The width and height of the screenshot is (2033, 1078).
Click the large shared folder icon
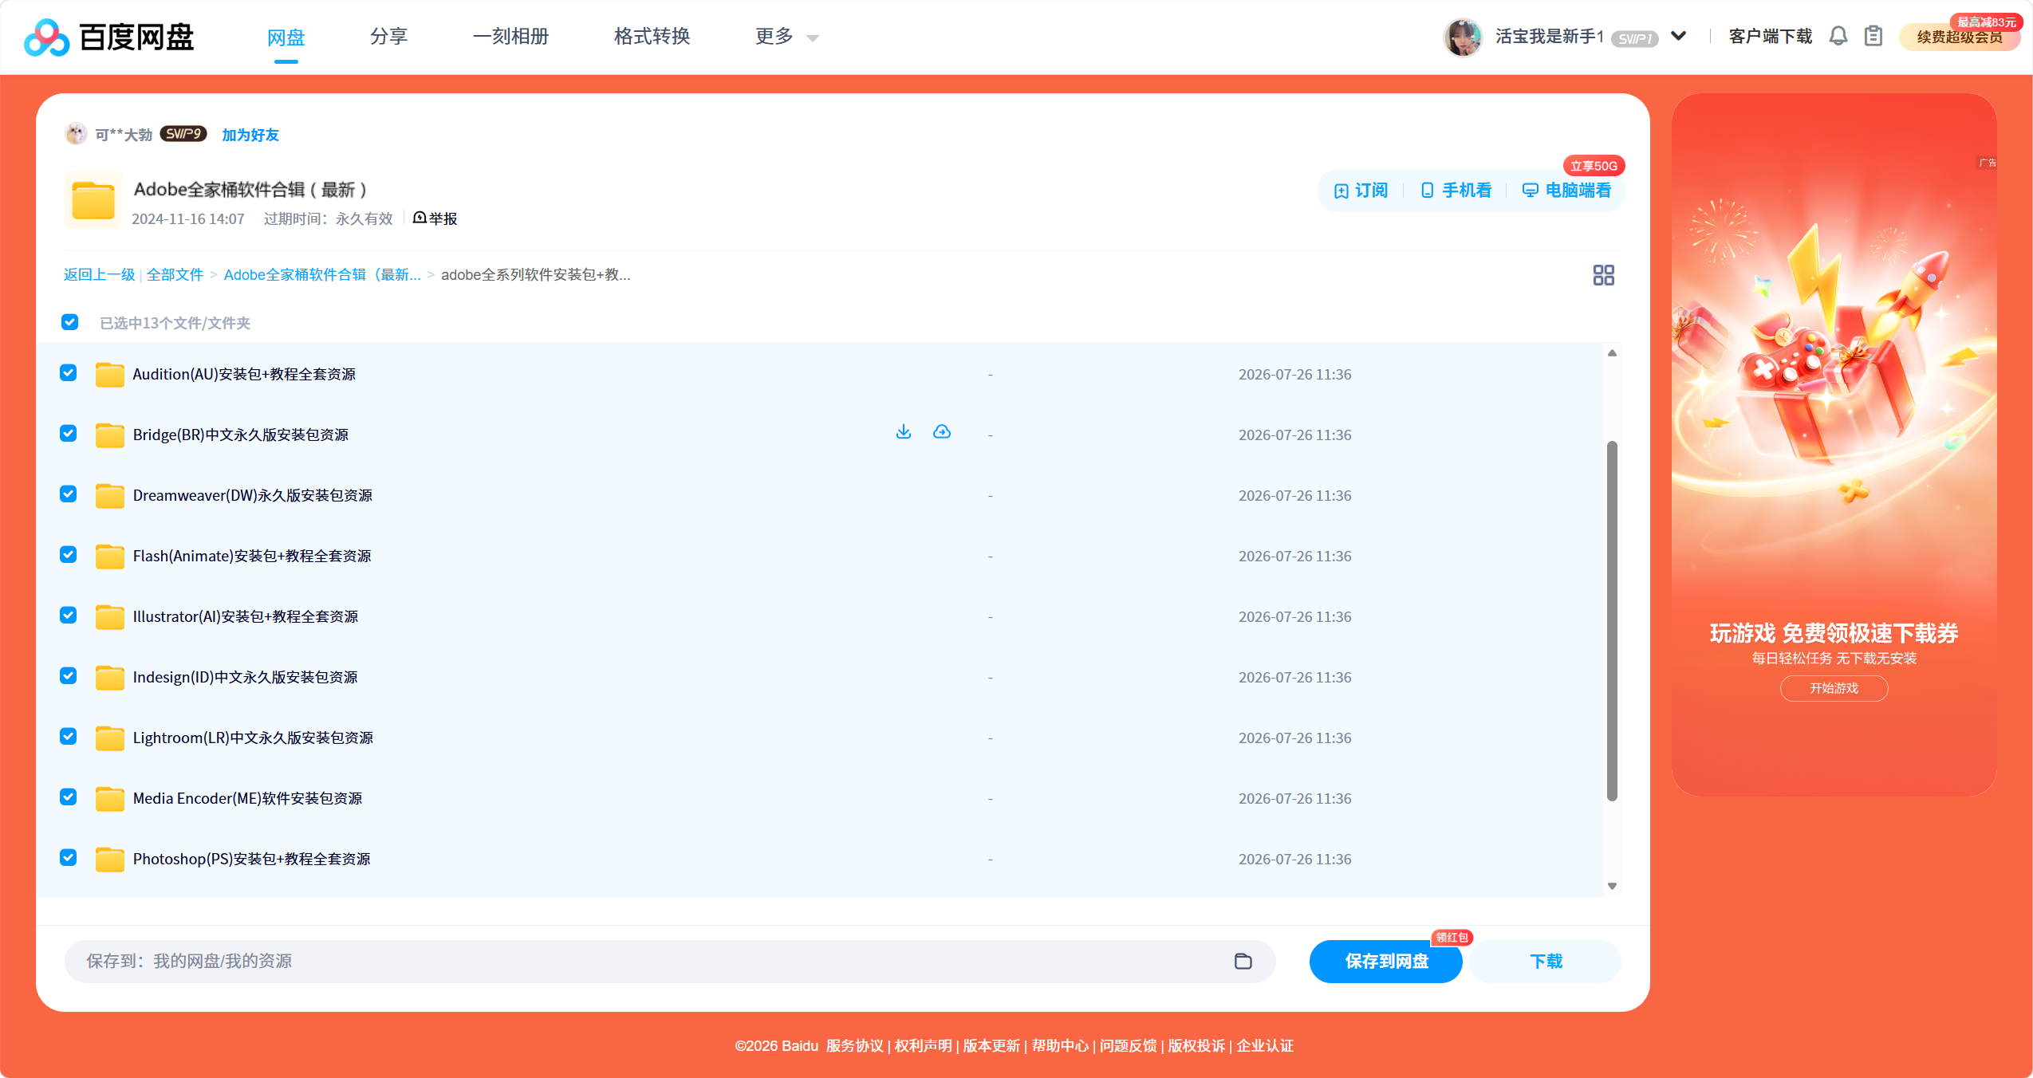click(93, 200)
